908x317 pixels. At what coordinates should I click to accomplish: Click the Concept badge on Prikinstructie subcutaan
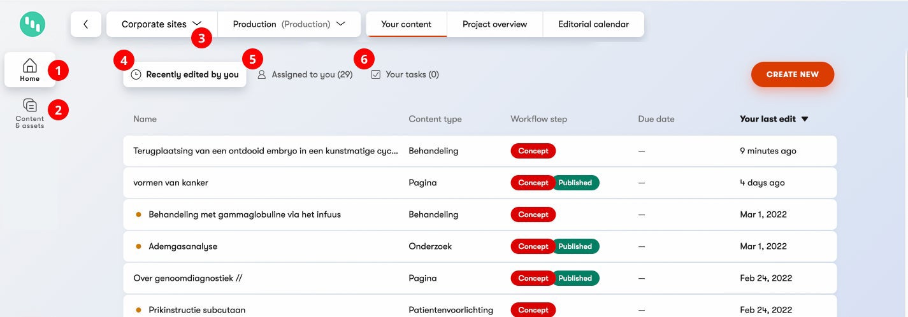533,310
